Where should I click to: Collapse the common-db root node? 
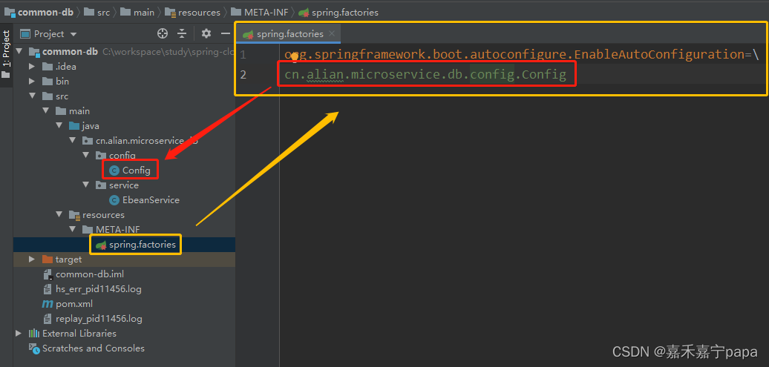pyautogui.click(x=19, y=51)
